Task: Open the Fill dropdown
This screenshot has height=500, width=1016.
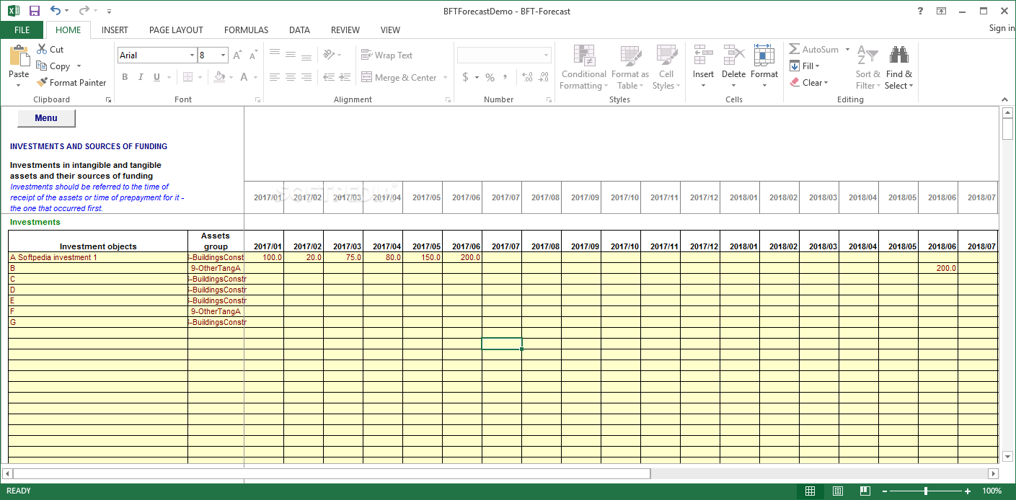Action: [805, 66]
